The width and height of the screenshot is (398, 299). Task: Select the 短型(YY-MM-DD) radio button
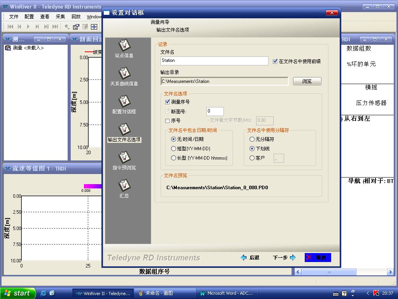point(173,148)
